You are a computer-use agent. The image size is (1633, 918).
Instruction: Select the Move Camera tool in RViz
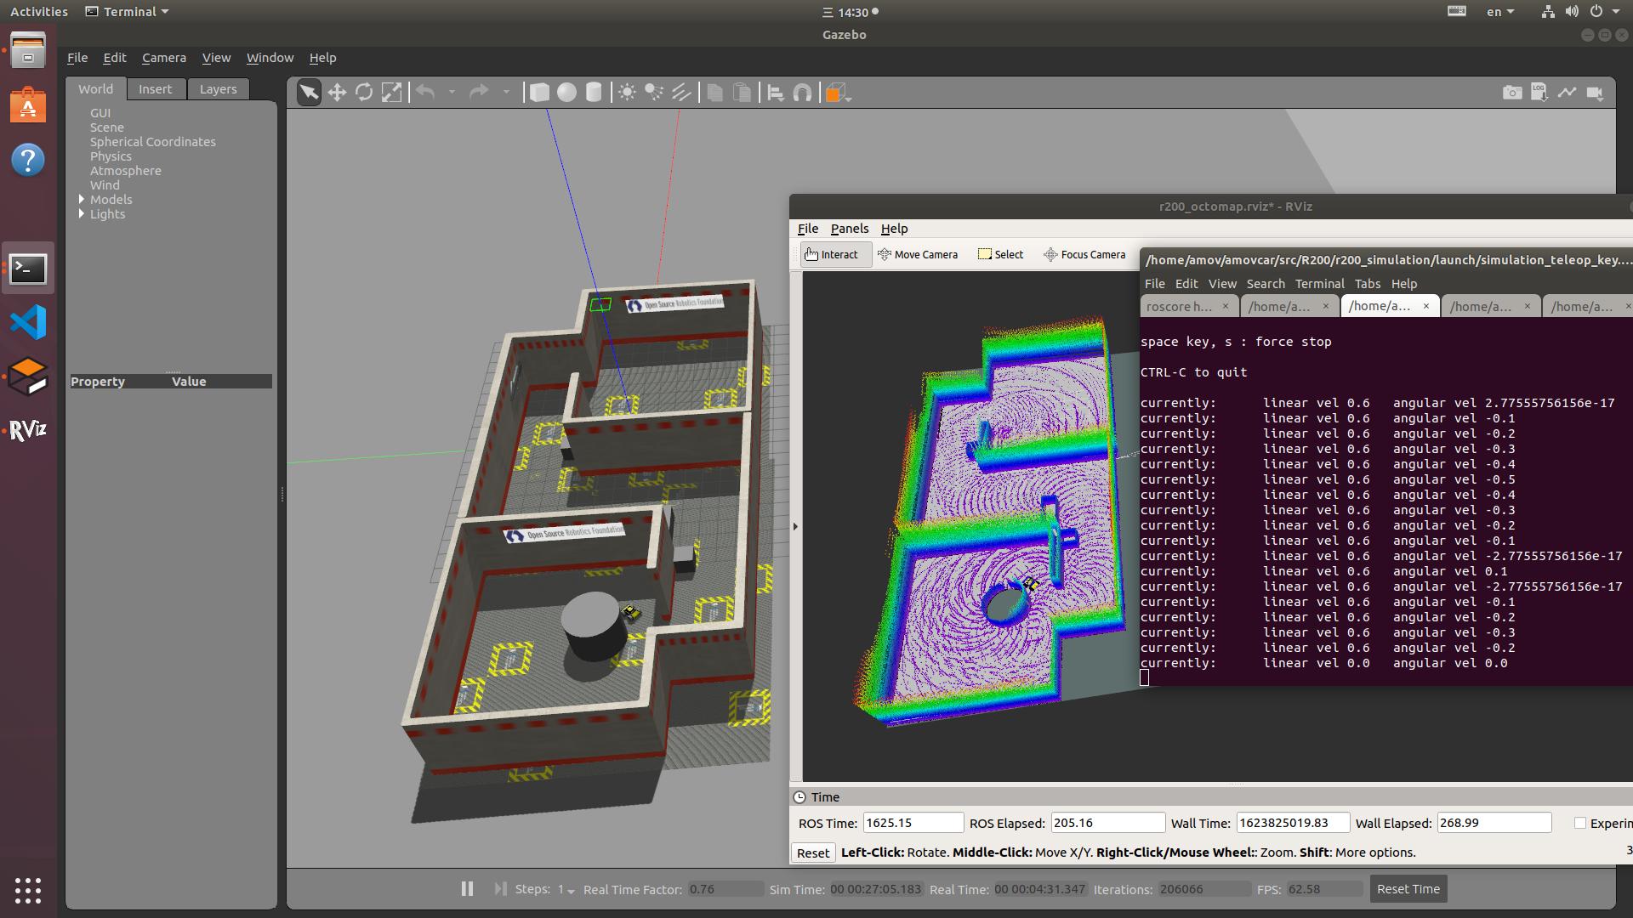click(x=918, y=254)
